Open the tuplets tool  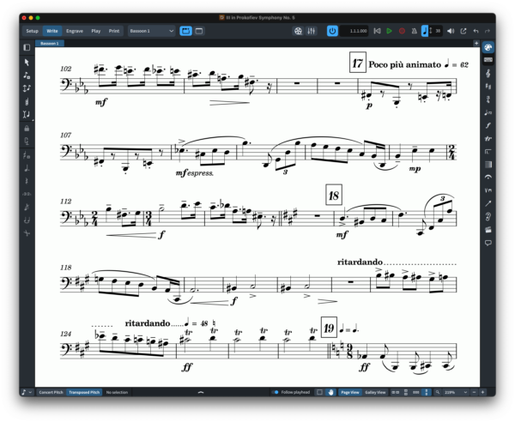pyautogui.click(x=27, y=194)
